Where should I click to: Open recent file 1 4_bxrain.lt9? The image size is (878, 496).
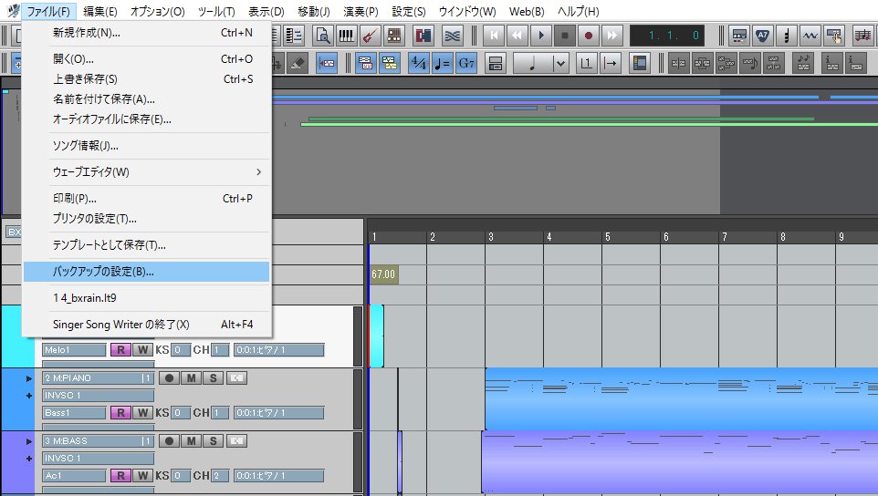click(147, 297)
